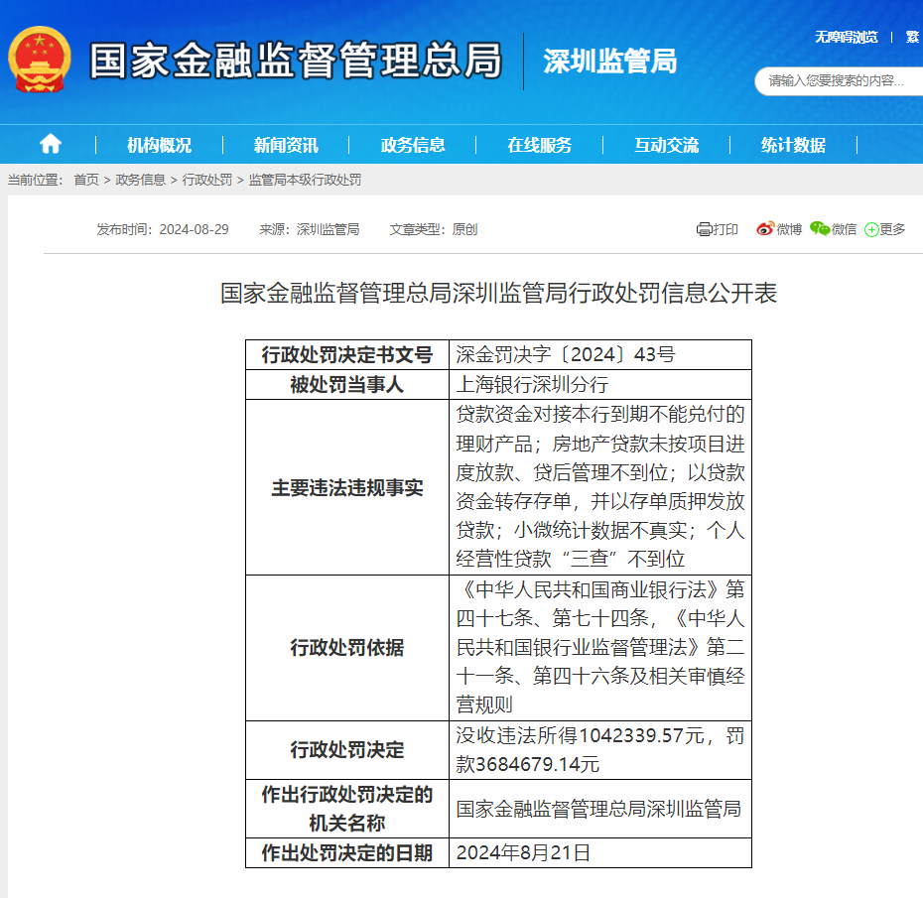Click 微信 share label
Viewport: 923px width, 898px height.
coord(845,229)
